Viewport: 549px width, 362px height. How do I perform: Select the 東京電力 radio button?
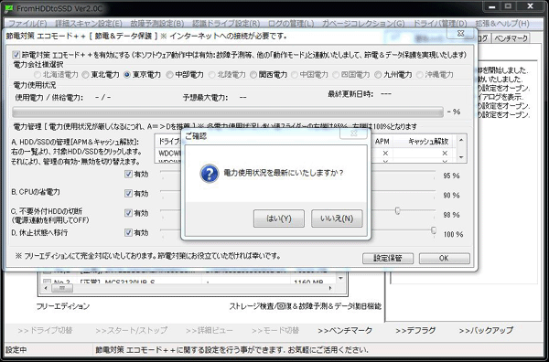(127, 74)
